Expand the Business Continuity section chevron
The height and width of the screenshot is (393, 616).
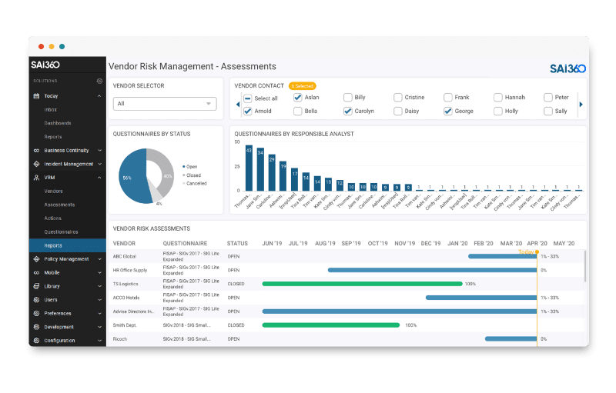(99, 151)
